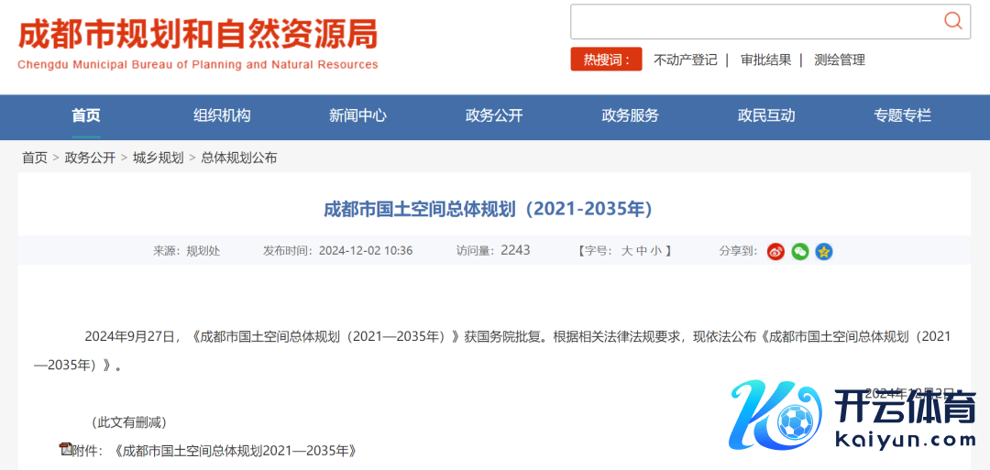Share the article via WeChat icon
The image size is (990, 470).
click(x=800, y=251)
